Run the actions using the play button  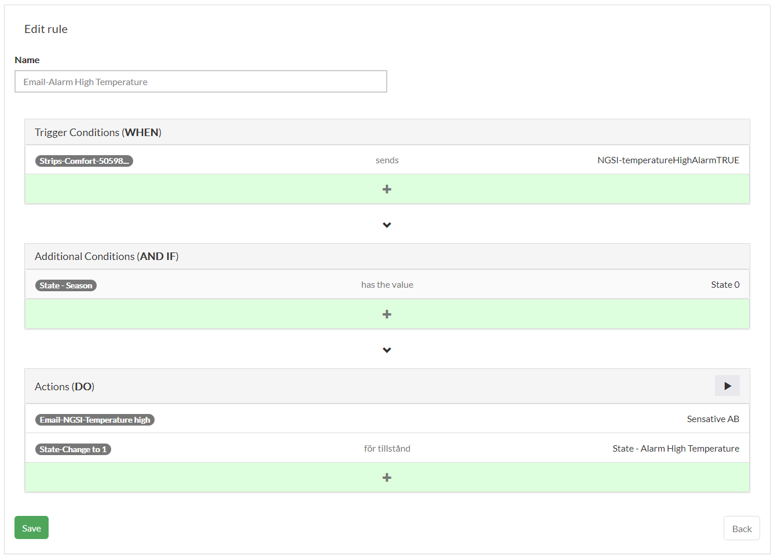click(x=727, y=386)
